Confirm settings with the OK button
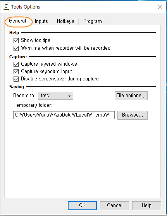Screen dimensions: 167x216 click(82, 206)
